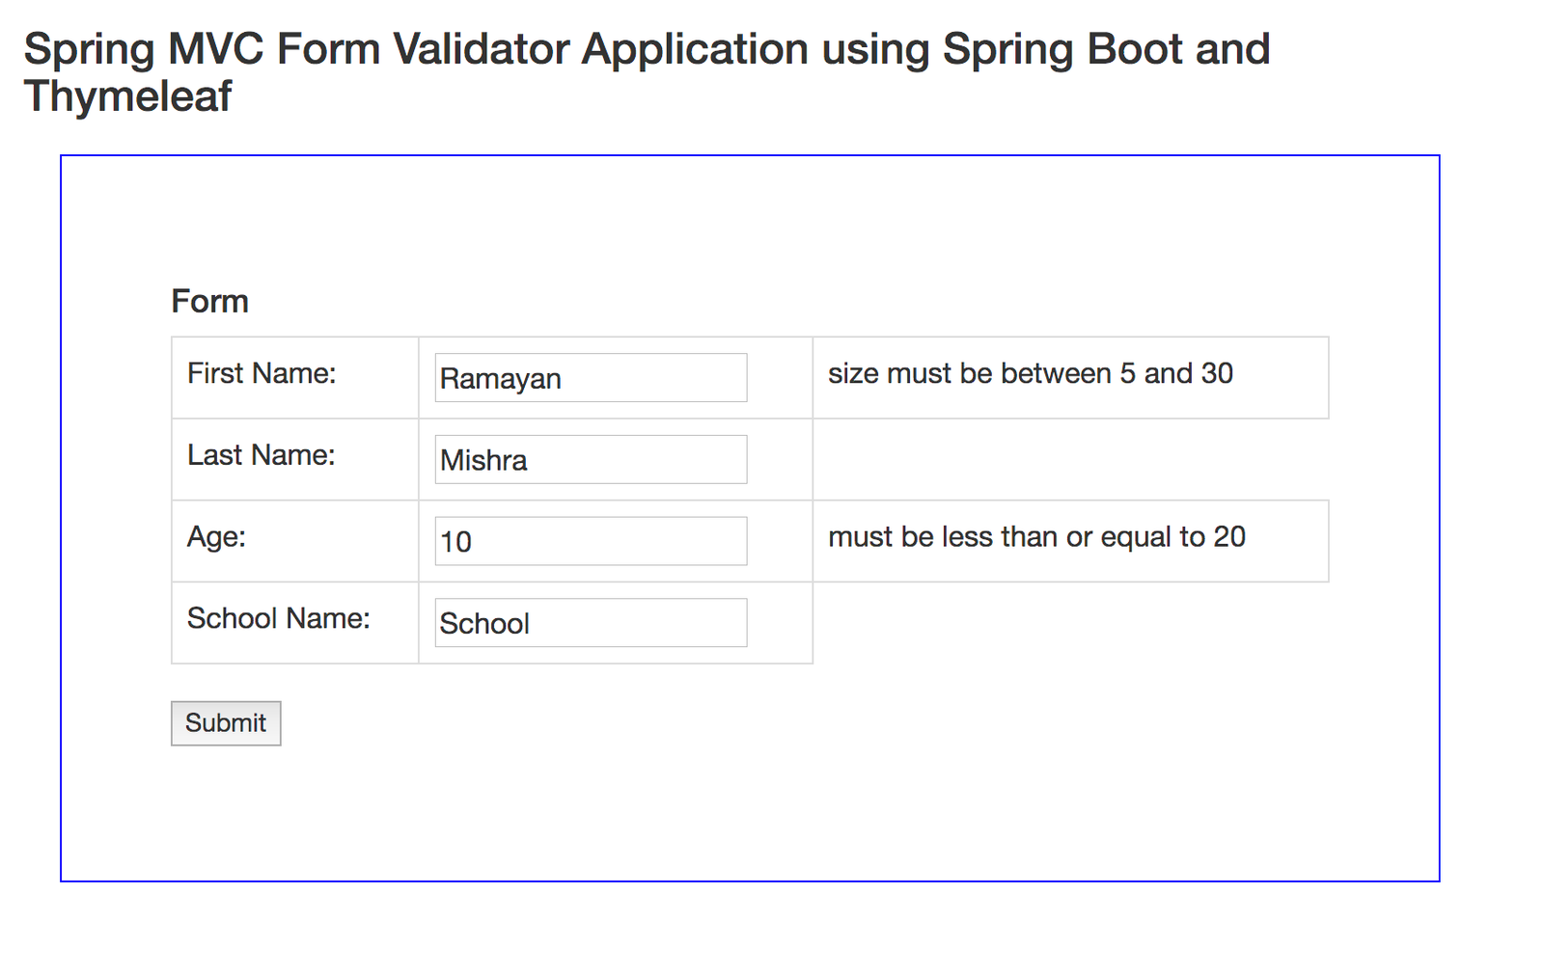The image size is (1544, 975).
Task: Click the Submit button
Action: pyautogui.click(x=226, y=723)
